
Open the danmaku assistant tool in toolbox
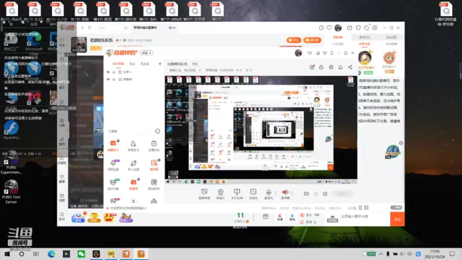[x=113, y=146]
